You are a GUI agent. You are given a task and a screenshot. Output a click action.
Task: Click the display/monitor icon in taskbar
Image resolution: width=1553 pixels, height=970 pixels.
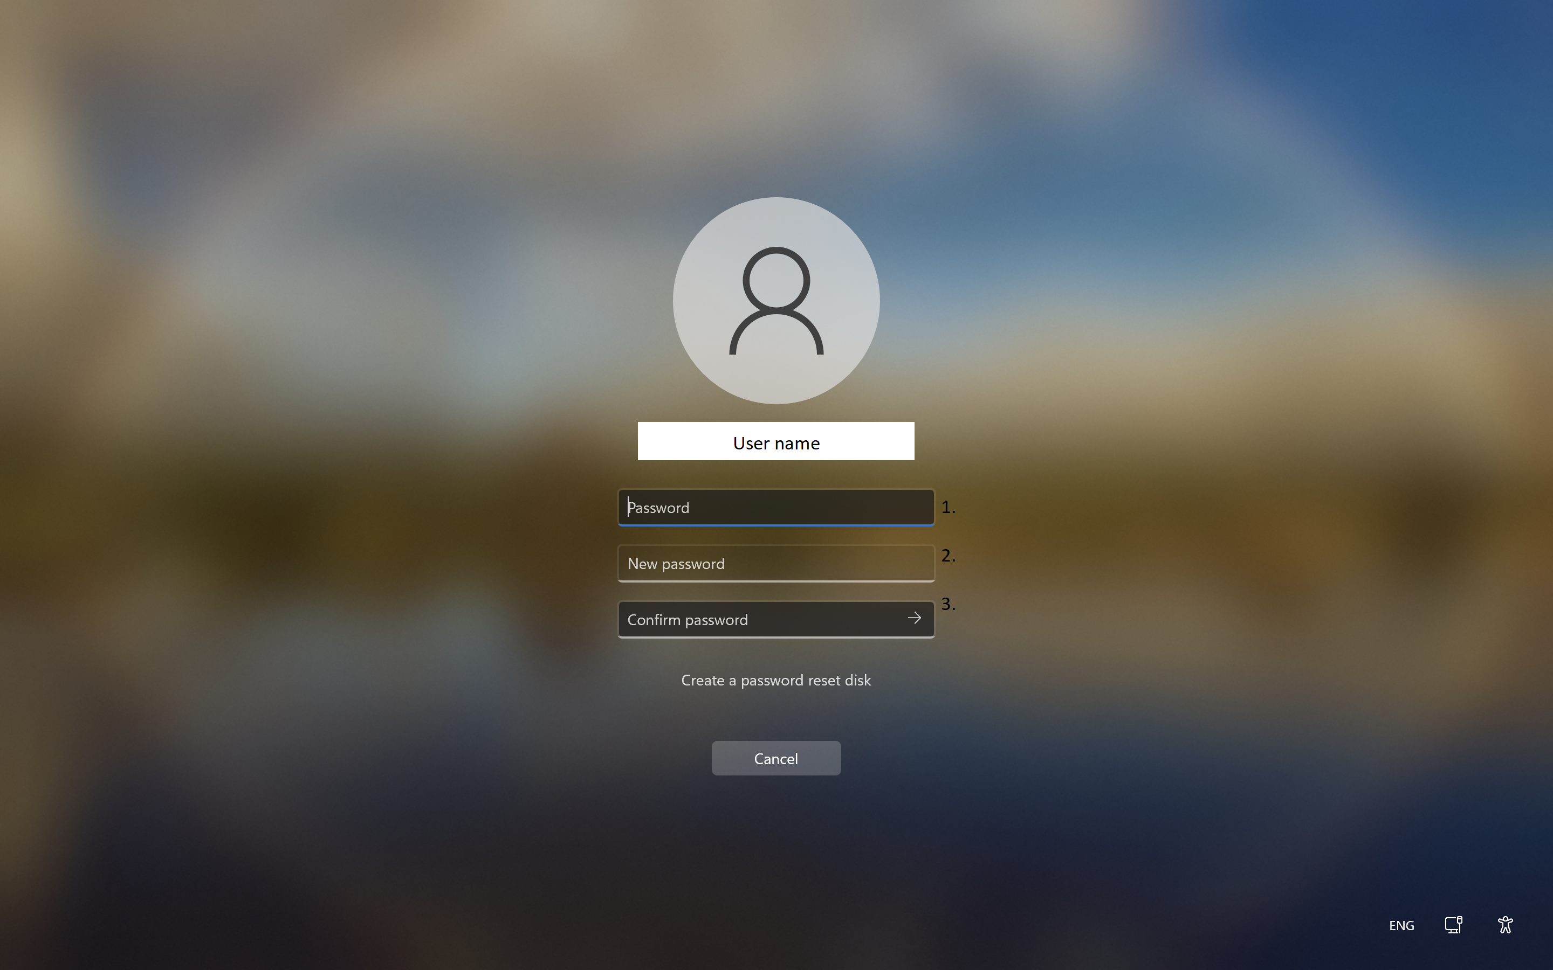pyautogui.click(x=1453, y=924)
